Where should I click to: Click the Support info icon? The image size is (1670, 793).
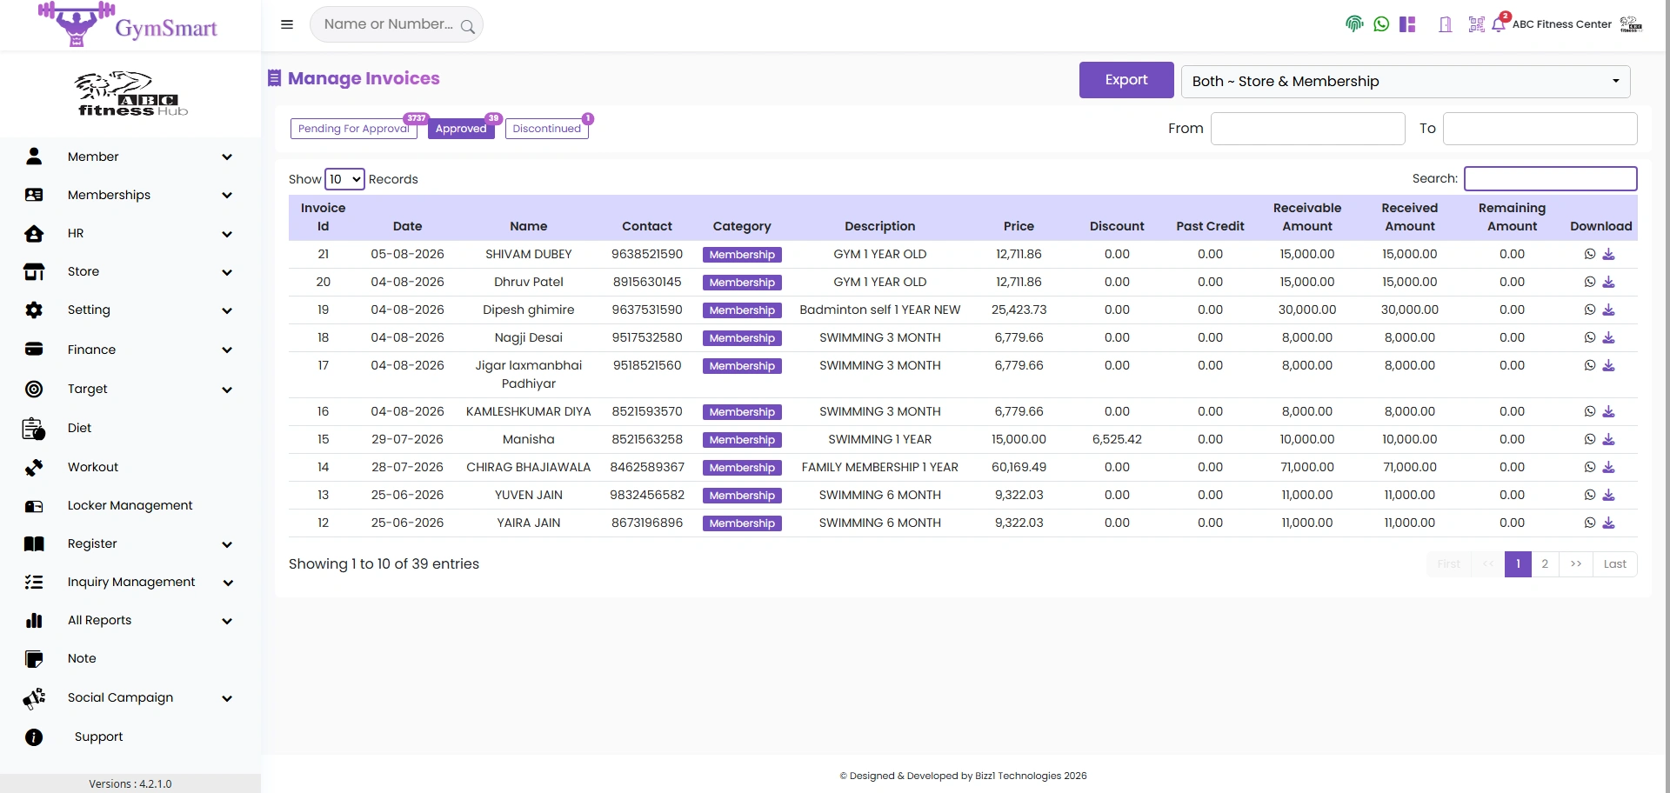[34, 737]
